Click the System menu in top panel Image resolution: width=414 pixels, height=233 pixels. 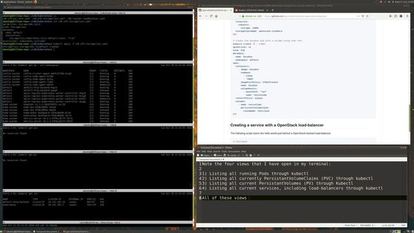coord(28,2)
